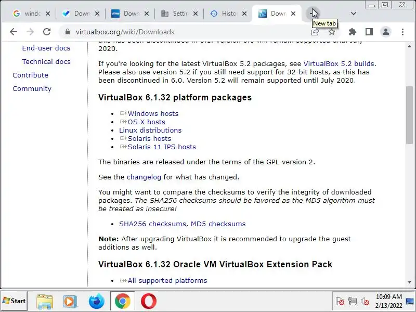The width and height of the screenshot is (416, 312).
Task: Download the Solaris 11 IPS hosts package
Action: [162, 147]
